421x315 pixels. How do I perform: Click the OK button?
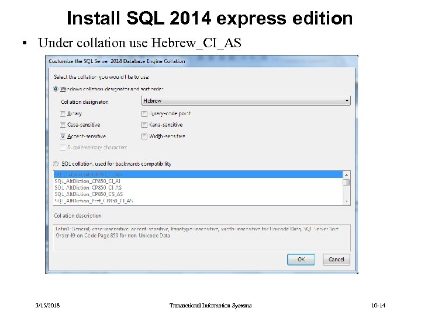coord(301,260)
